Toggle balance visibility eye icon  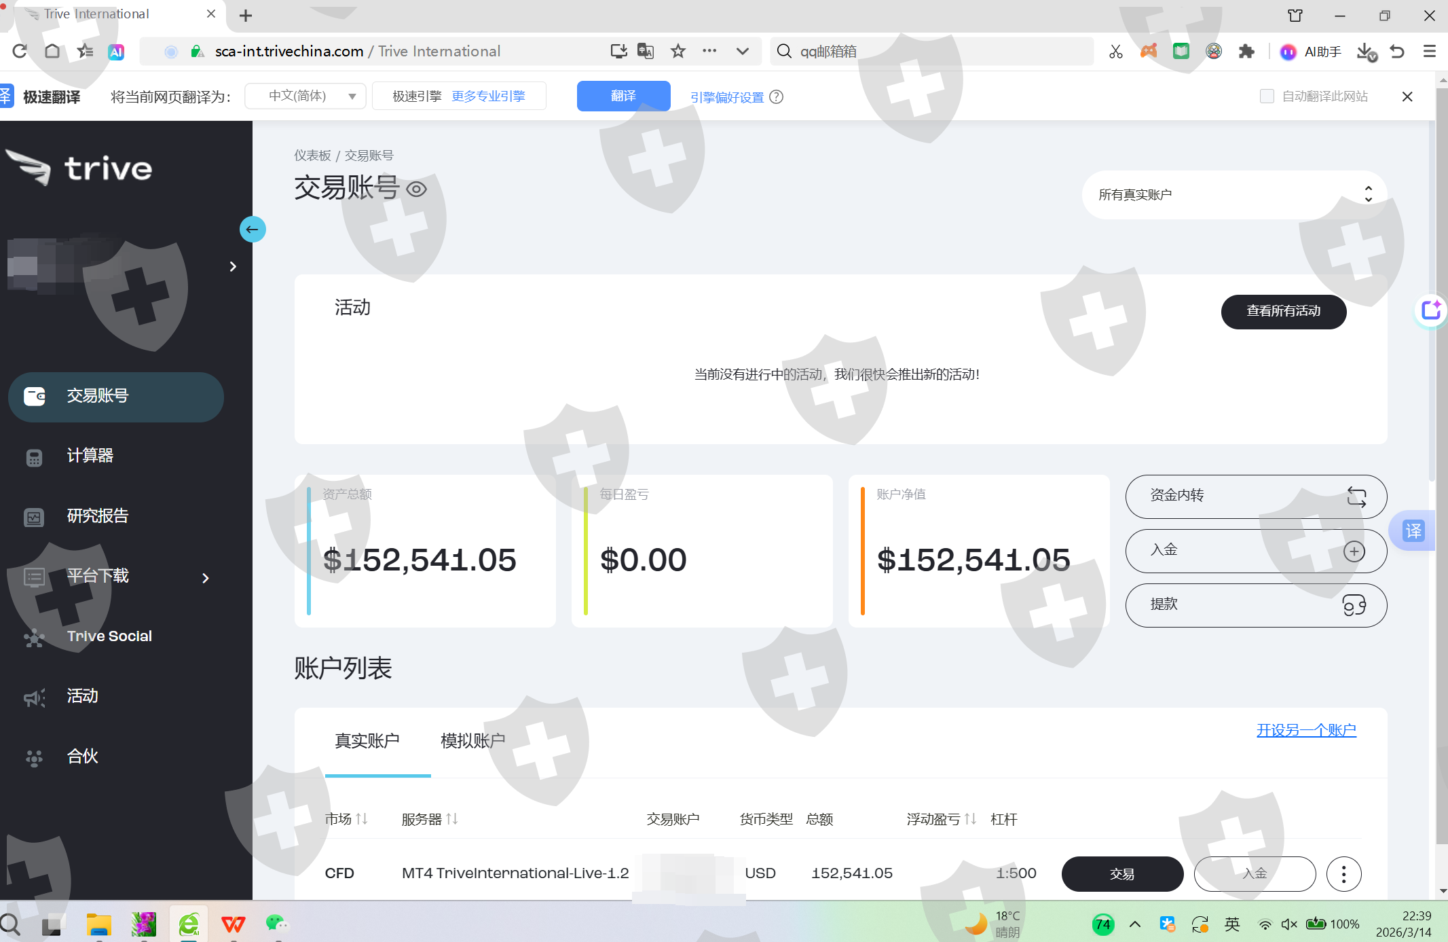416,189
